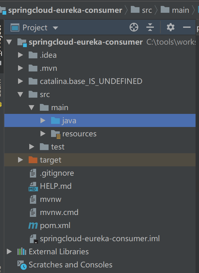Click springcloud-eureka-consumer in breadcrumb bar
Viewport: 199px width, 273px height.
coord(65,10)
